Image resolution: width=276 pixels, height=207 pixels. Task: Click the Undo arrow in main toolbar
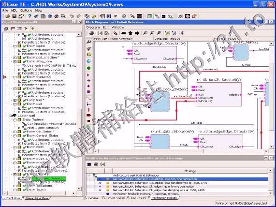(72, 16)
